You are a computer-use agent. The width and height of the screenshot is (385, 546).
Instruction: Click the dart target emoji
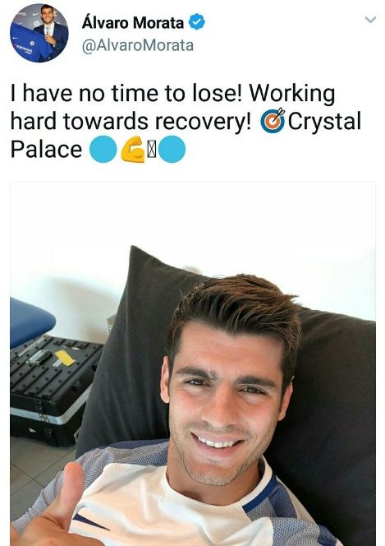click(273, 121)
